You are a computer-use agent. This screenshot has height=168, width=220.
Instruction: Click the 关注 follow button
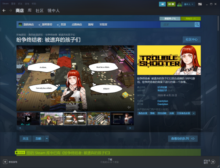(26, 139)
